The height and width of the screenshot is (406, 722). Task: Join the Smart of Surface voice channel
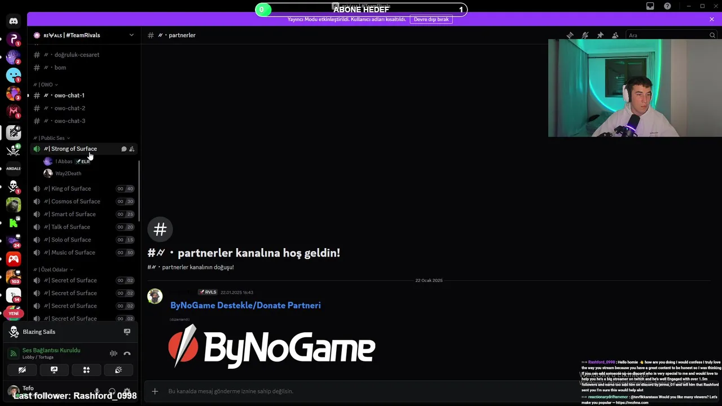point(83,214)
